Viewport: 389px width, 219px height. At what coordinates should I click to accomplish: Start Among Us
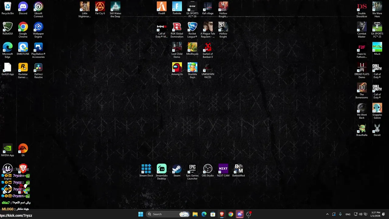[177, 69]
